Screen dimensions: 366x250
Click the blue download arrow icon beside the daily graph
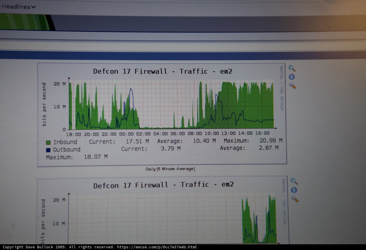pos(292,77)
